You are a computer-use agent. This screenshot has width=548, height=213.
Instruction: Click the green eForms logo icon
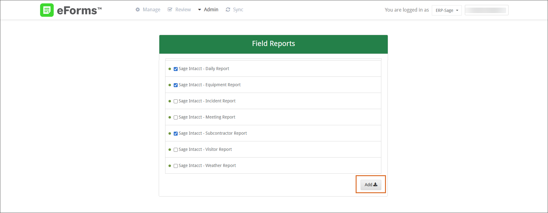(47, 10)
